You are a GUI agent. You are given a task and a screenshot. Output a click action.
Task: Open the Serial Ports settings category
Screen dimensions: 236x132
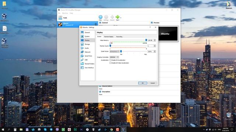coord(87,56)
